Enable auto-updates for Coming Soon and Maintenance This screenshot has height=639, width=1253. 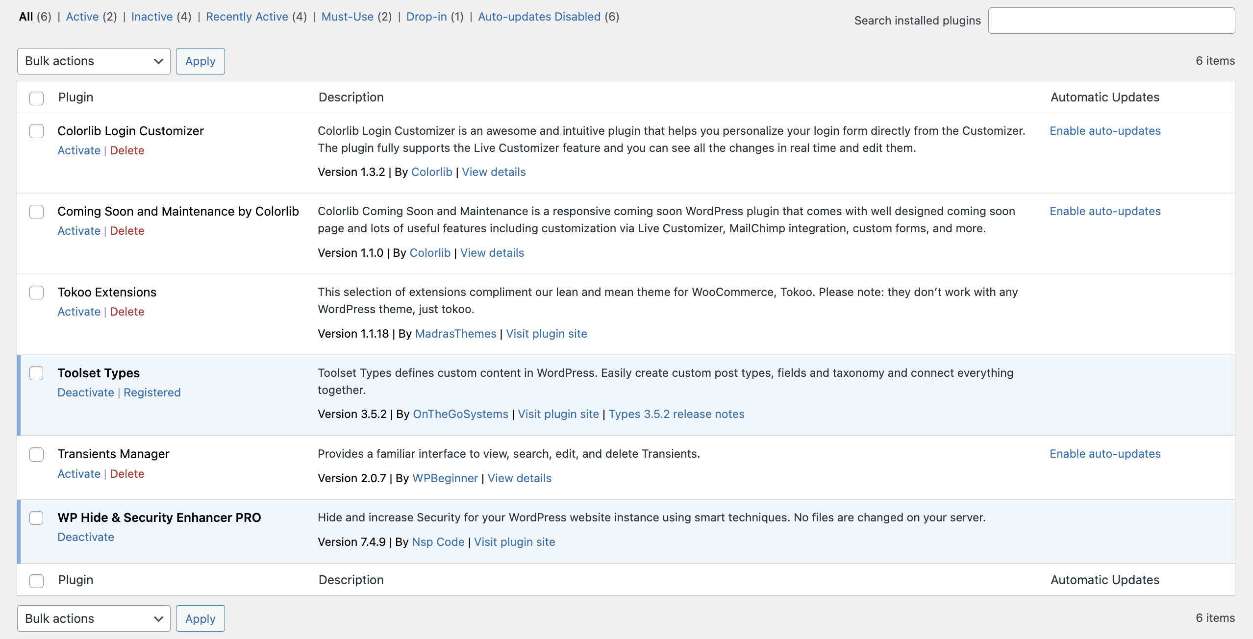click(1105, 211)
